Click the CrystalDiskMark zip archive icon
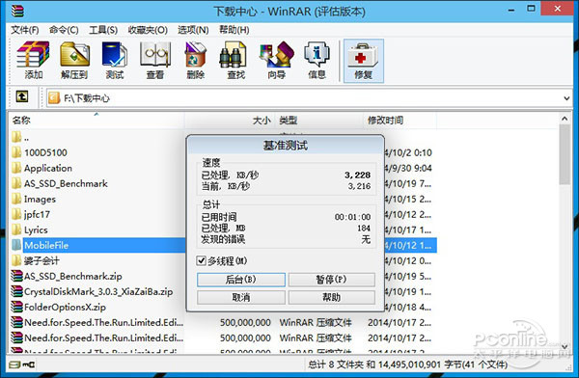Image resolution: width=579 pixels, height=378 pixels. pos(17,291)
